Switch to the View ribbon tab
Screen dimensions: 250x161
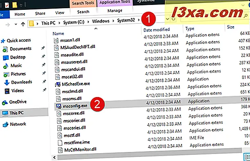[x=60, y=13]
